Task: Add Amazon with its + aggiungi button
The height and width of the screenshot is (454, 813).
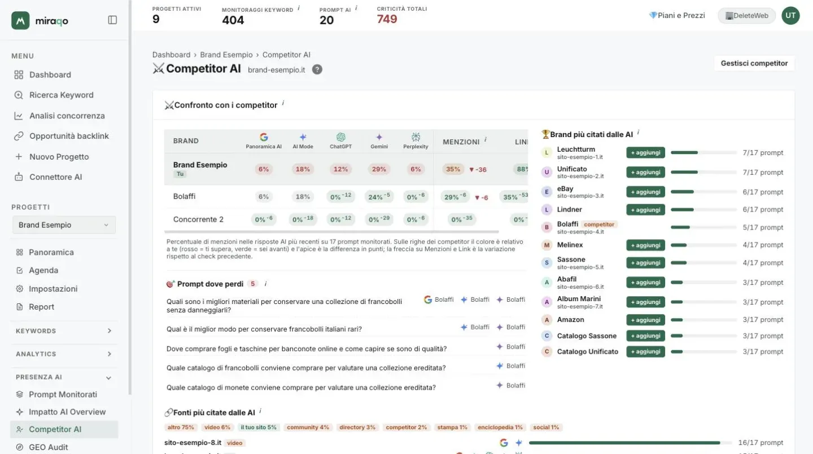Action: coord(645,320)
